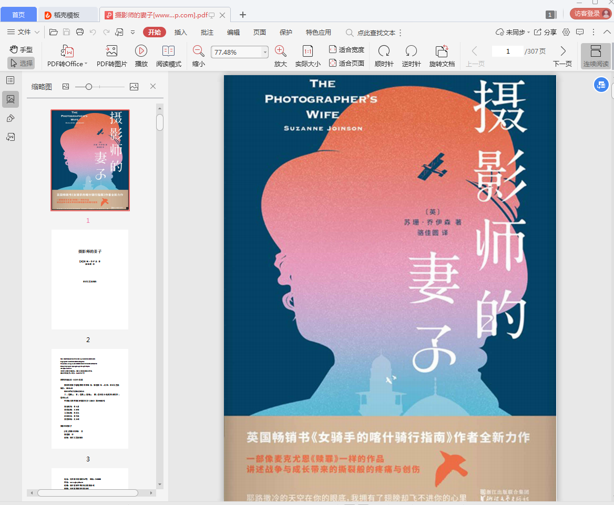Go to previous page
This screenshot has height=505, width=614.
click(x=475, y=56)
